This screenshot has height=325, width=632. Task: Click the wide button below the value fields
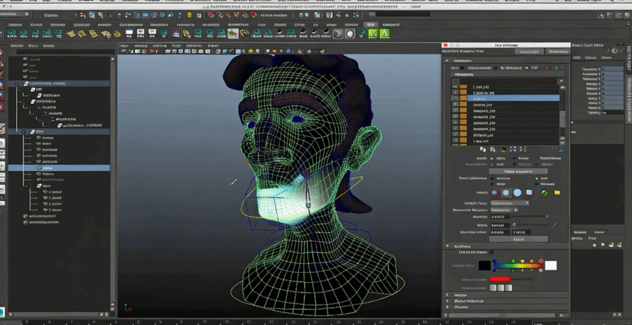click(x=519, y=239)
